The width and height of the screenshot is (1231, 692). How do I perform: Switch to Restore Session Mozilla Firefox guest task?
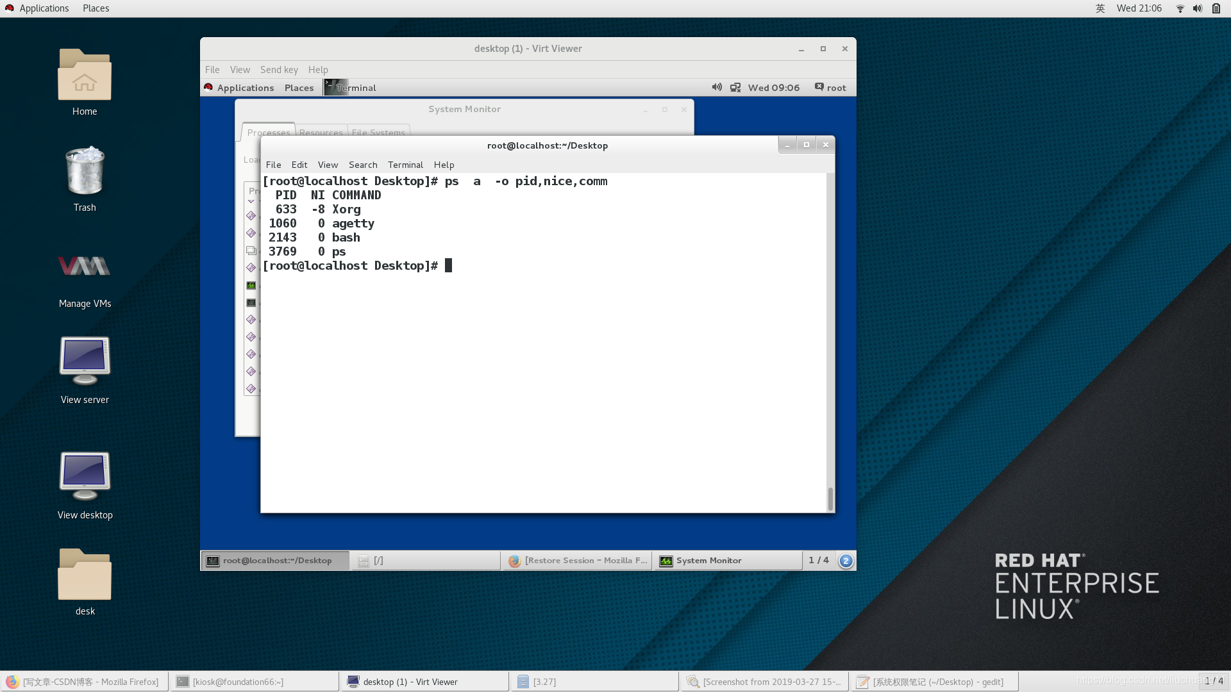point(577,561)
